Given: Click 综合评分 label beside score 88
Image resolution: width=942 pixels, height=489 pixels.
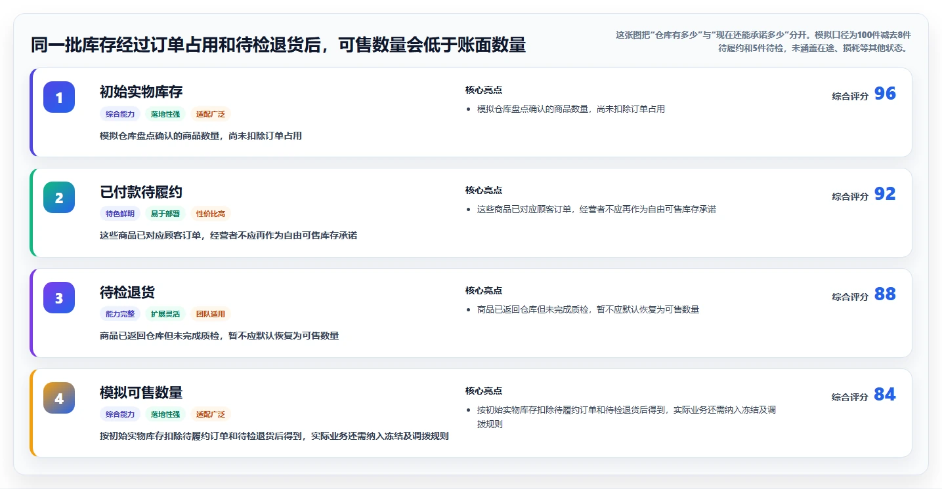Looking at the screenshot, I should click(x=850, y=296).
